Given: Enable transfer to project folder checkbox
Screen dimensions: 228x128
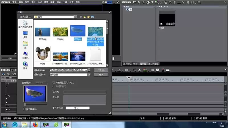Looking at the screenshot, I should pos(54,82).
